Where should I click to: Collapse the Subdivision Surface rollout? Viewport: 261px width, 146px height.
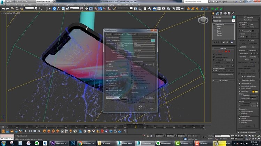[x=248, y=80]
